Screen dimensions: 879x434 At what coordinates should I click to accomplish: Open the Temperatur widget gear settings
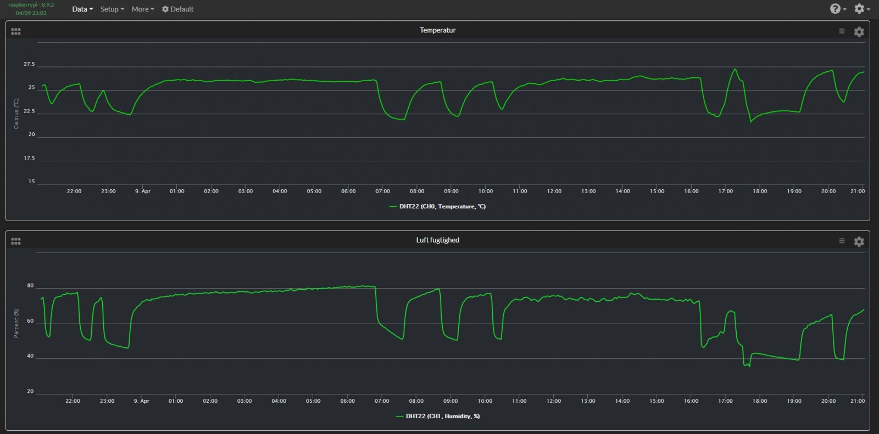(859, 32)
